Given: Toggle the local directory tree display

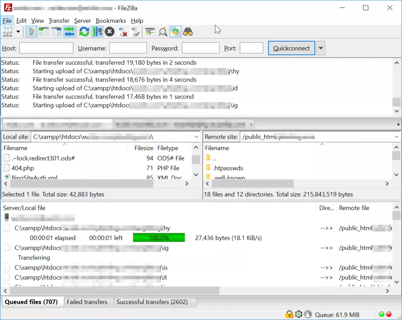Looking at the screenshot, I should [x=44, y=32].
